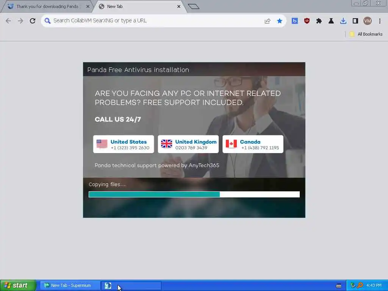Select 'New Tab - Supermium' taskbar button
The height and width of the screenshot is (291, 388).
tap(70, 286)
